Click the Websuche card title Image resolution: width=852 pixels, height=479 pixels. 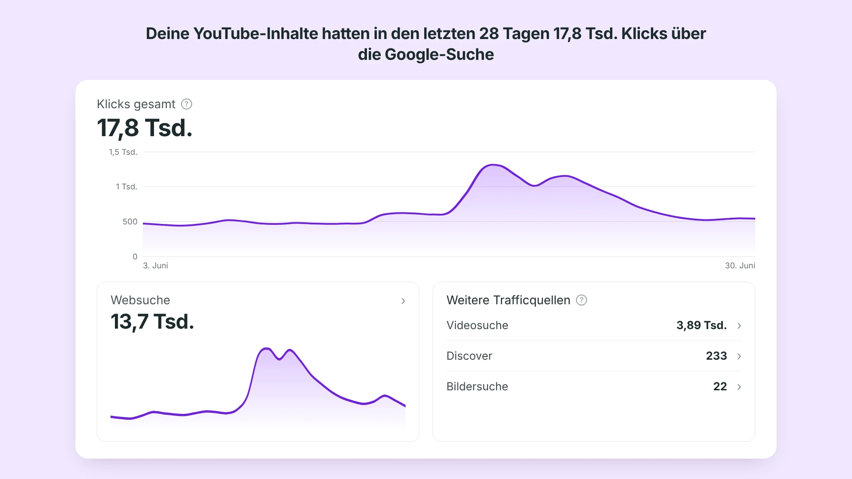140,300
